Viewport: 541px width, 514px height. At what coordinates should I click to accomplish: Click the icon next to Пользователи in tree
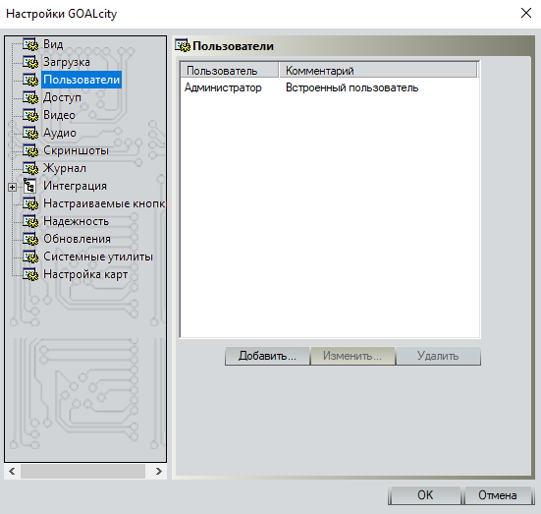click(30, 80)
